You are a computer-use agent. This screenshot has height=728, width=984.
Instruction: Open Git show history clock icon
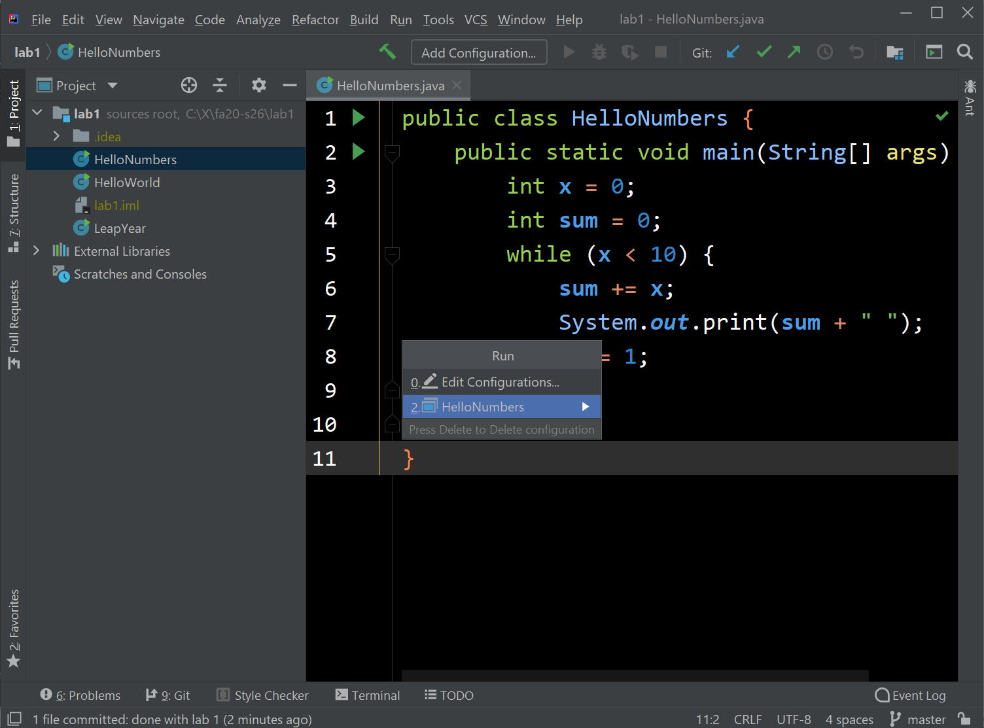tap(825, 52)
